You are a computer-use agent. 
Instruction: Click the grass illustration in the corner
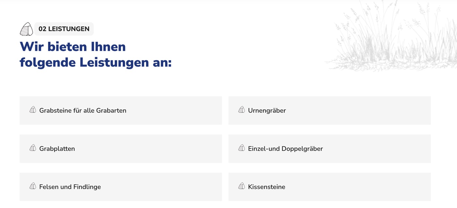[392, 39]
